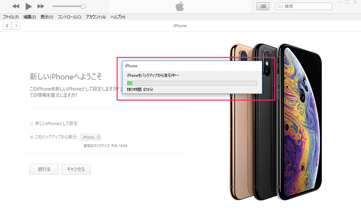Click the volume slider knob
Image resolution: width=361 pixels, height=213 pixels.
83,7
